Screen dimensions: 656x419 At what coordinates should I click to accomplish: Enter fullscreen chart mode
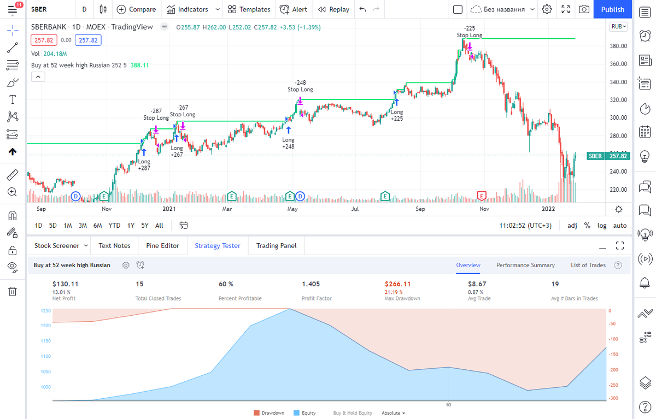[x=566, y=9]
